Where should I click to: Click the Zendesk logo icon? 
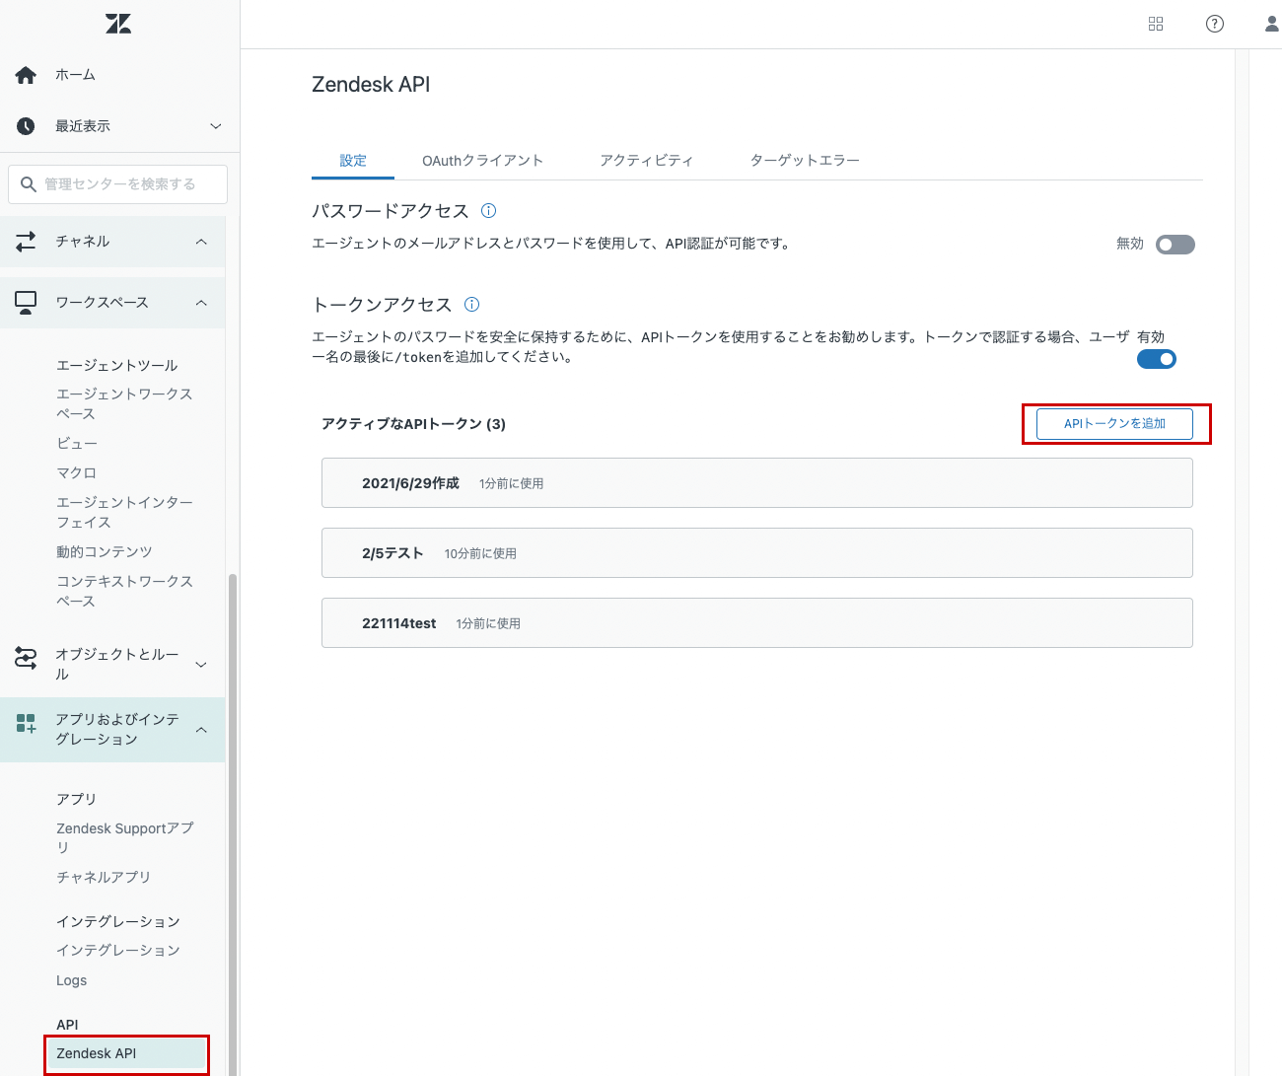pos(118,24)
